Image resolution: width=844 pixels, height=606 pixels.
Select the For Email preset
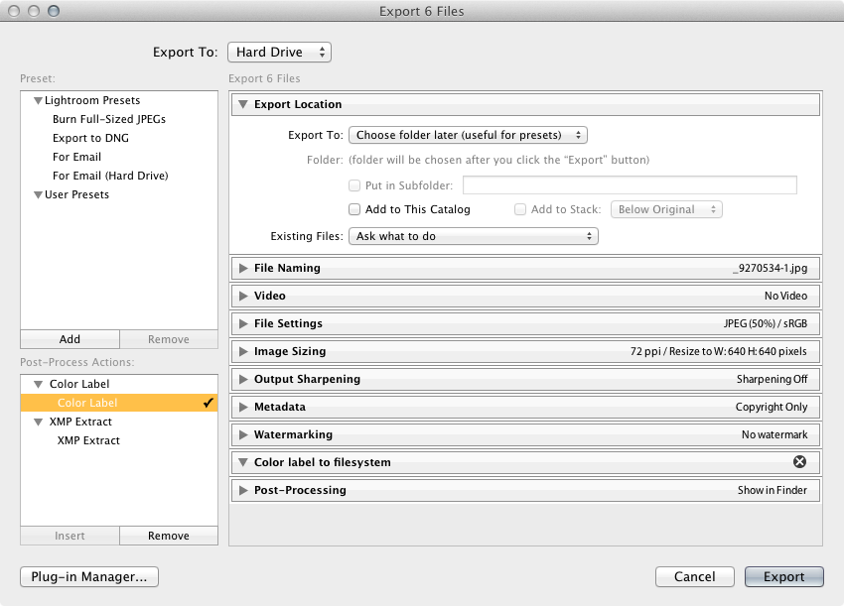[76, 157]
